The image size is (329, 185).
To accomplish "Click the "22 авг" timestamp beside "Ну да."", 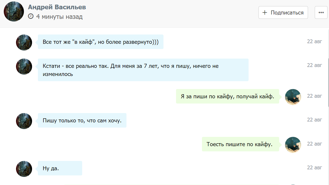I will click(x=314, y=167).
